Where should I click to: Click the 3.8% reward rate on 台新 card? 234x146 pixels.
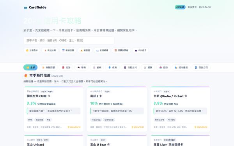158,103
